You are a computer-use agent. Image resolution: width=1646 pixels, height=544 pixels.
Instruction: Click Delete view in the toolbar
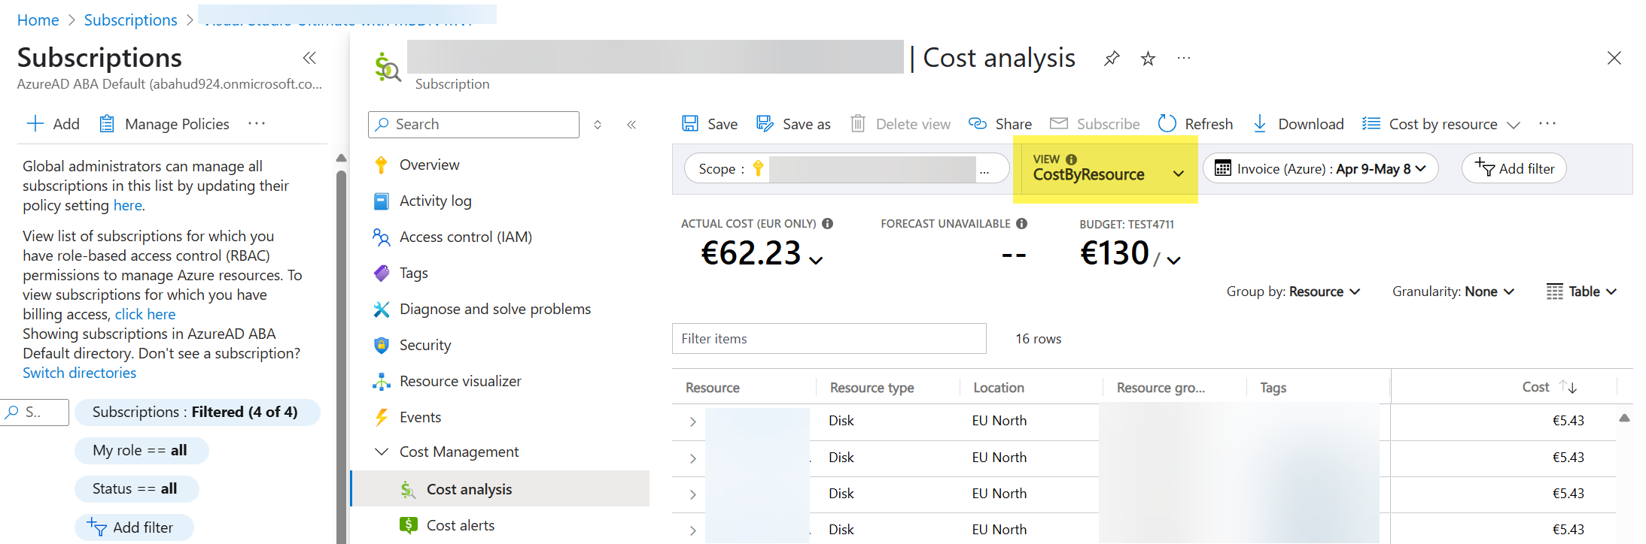(x=900, y=124)
